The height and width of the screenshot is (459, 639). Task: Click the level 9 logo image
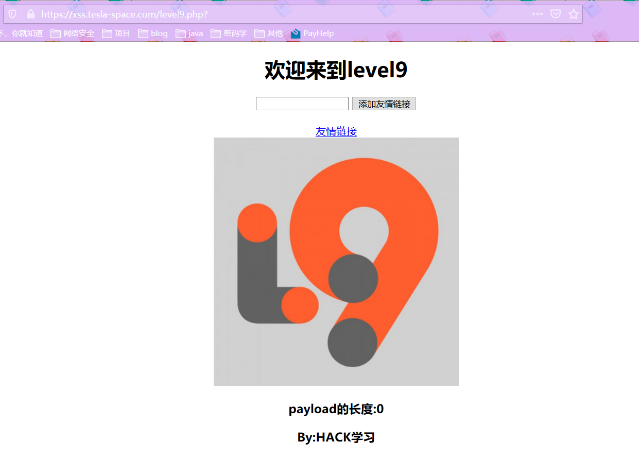336,262
